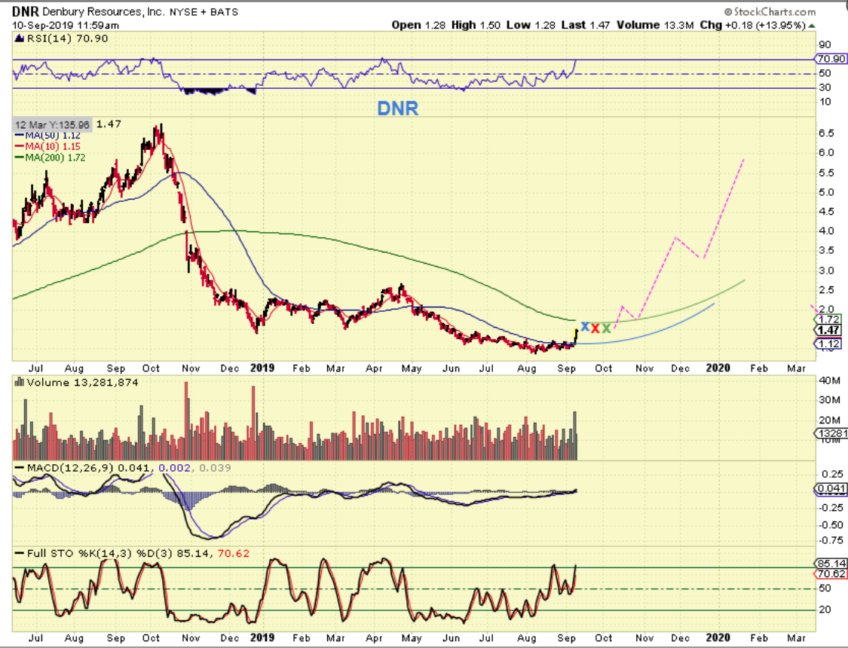Click the 2020 label under the stochastic panel

click(718, 637)
